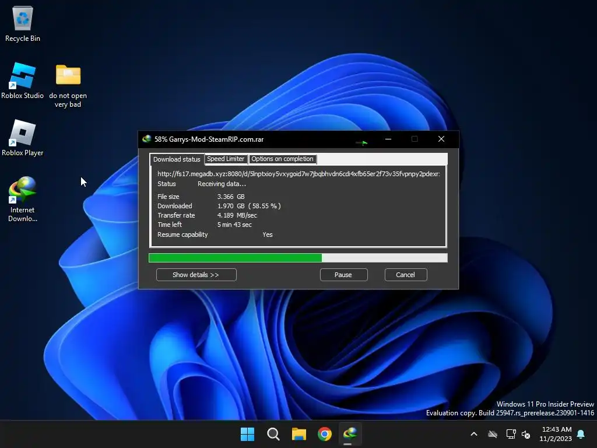Click the Internet Download Manager taskbar icon
597x448 pixels.
(x=350, y=434)
